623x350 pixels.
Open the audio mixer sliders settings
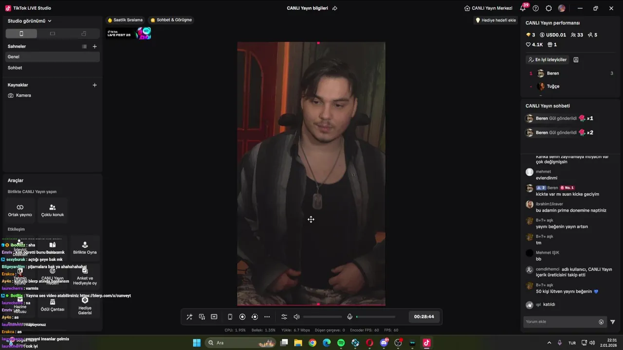(284, 317)
